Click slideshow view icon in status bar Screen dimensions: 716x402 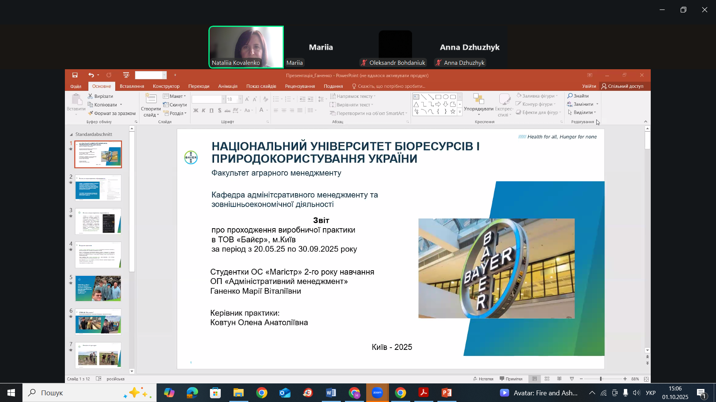[572, 379]
